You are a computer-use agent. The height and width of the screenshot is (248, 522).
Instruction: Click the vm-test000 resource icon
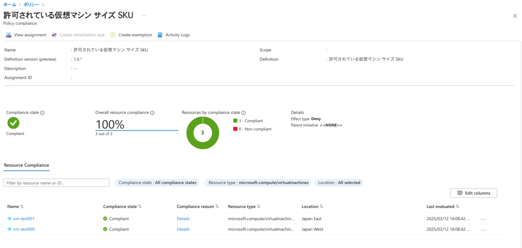coord(9,229)
